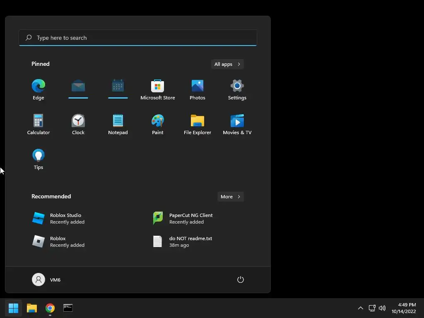424x318 pixels.
Task: Open the volume speaker tray icon
Action: (x=382, y=308)
